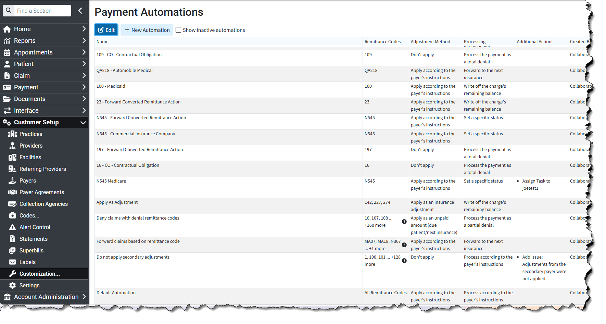This screenshot has width=606, height=324.
Task: Collapse the sidebar with the back arrow
Action: coord(80,11)
